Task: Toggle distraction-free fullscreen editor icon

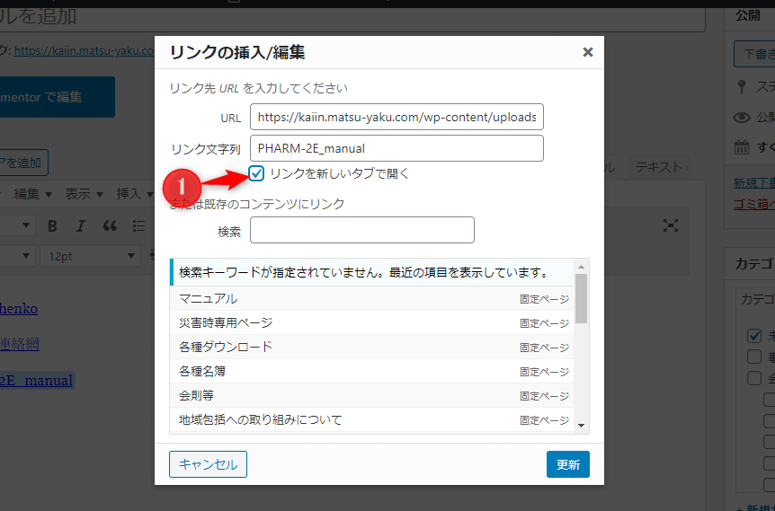Action: (x=671, y=225)
